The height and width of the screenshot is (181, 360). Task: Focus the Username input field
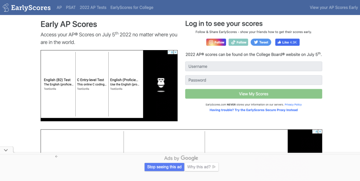[254, 66]
